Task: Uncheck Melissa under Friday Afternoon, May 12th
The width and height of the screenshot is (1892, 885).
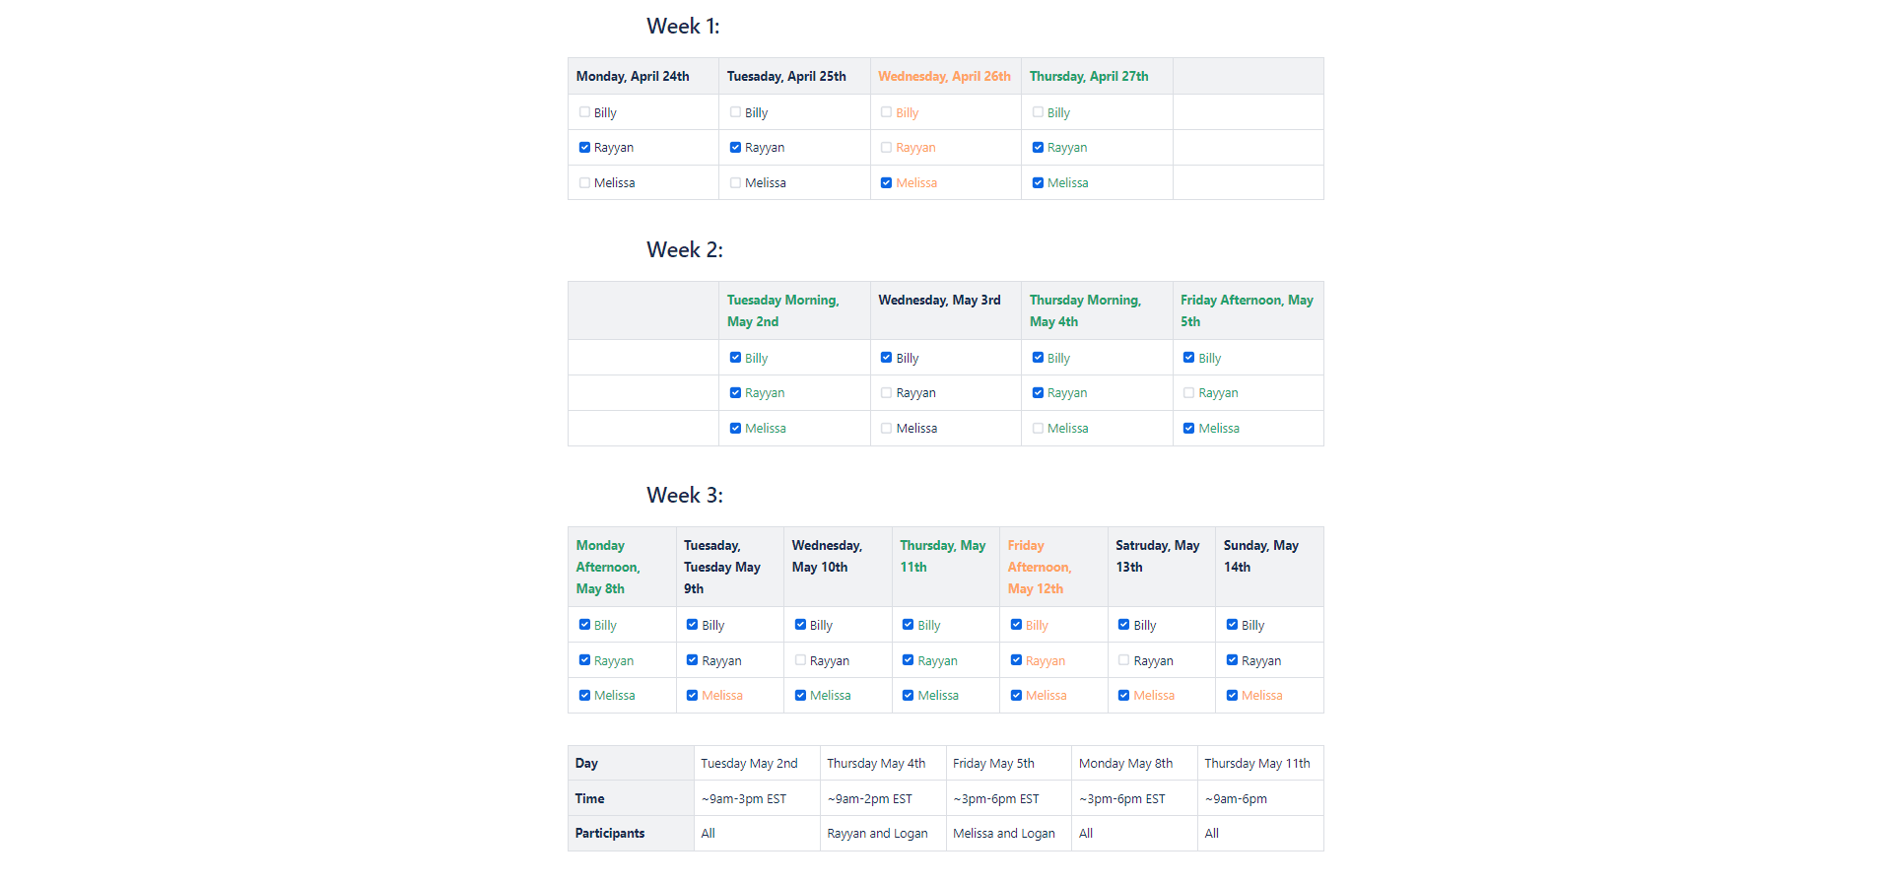Action: [1016, 695]
